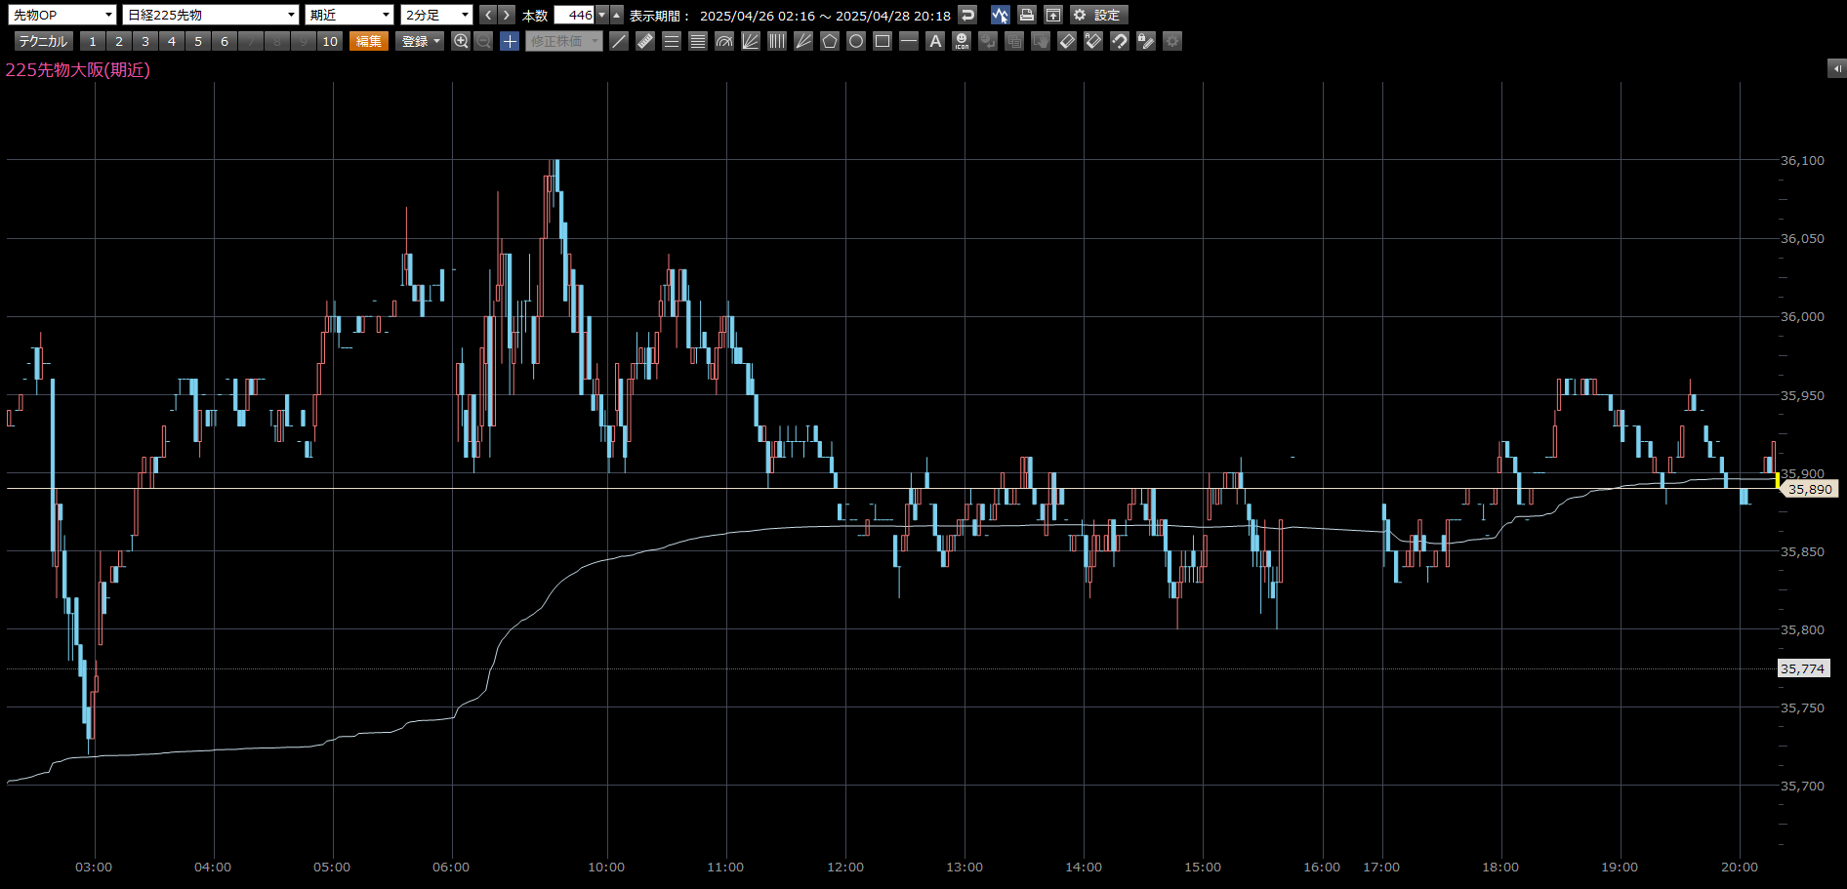Click the zoom in magnifier icon
1847x889 pixels.
pos(461,41)
